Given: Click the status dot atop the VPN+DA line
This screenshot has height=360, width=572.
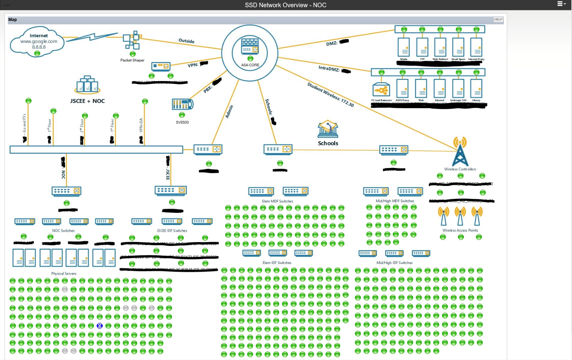Looking at the screenshot, I should pyautogui.click(x=145, y=101).
